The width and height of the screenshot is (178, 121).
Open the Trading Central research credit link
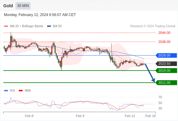tap(153, 26)
